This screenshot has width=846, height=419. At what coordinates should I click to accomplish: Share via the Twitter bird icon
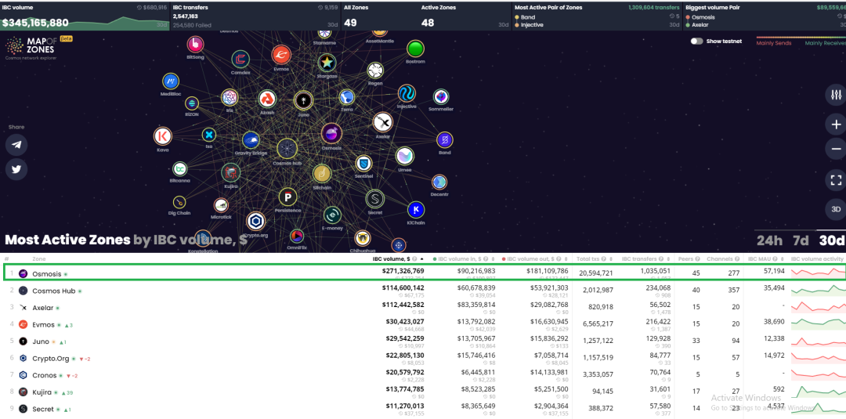(16, 169)
